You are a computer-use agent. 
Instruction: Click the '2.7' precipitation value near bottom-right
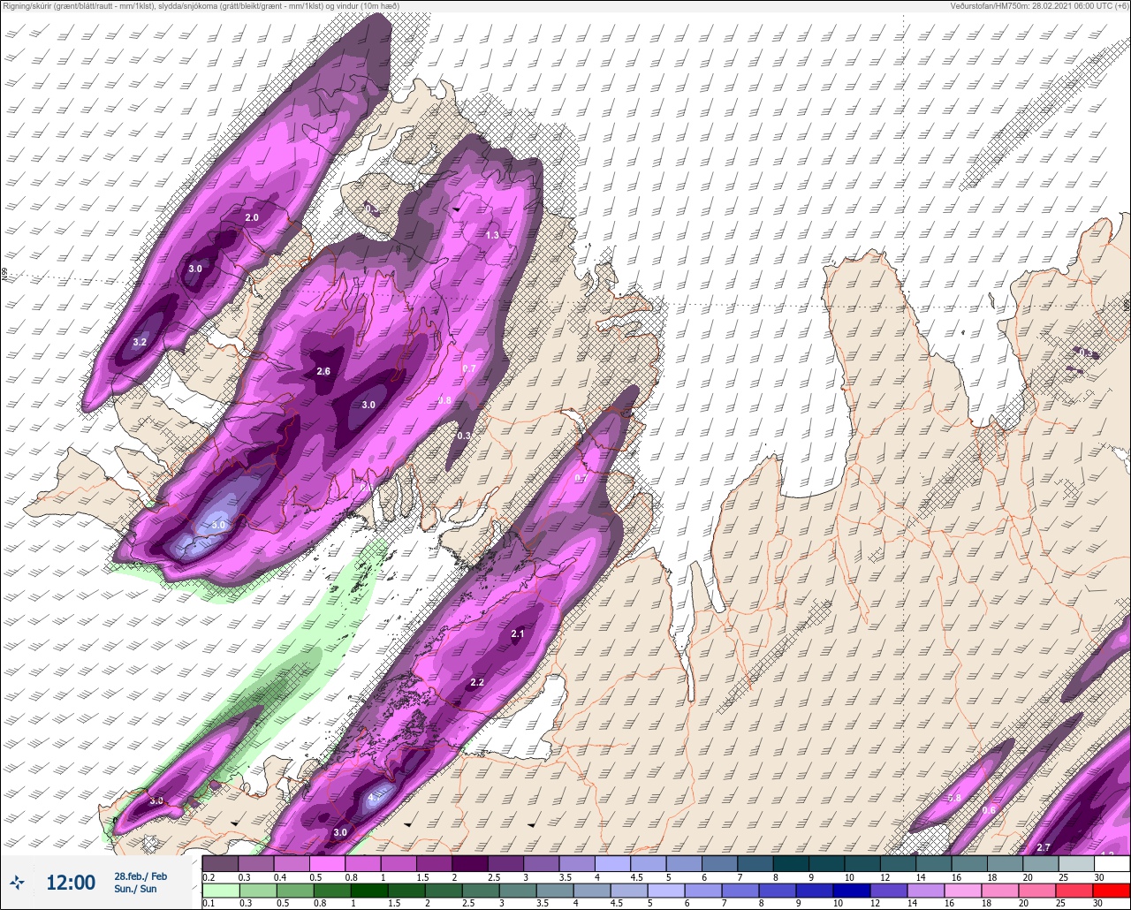click(x=1044, y=847)
